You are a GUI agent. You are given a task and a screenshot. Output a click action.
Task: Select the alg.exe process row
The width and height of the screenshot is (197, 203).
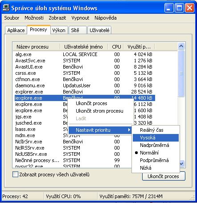point(85,54)
